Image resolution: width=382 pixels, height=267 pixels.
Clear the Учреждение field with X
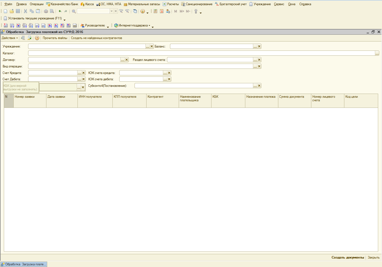(x=152, y=46)
